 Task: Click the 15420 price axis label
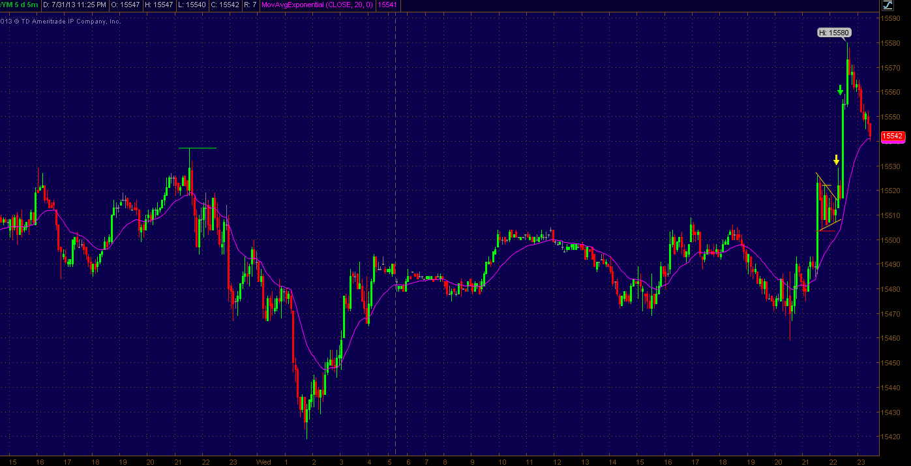[x=891, y=437]
